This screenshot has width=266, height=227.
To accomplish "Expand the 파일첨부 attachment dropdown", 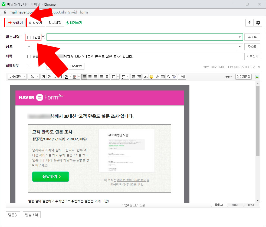I will pyautogui.click(x=29, y=66).
